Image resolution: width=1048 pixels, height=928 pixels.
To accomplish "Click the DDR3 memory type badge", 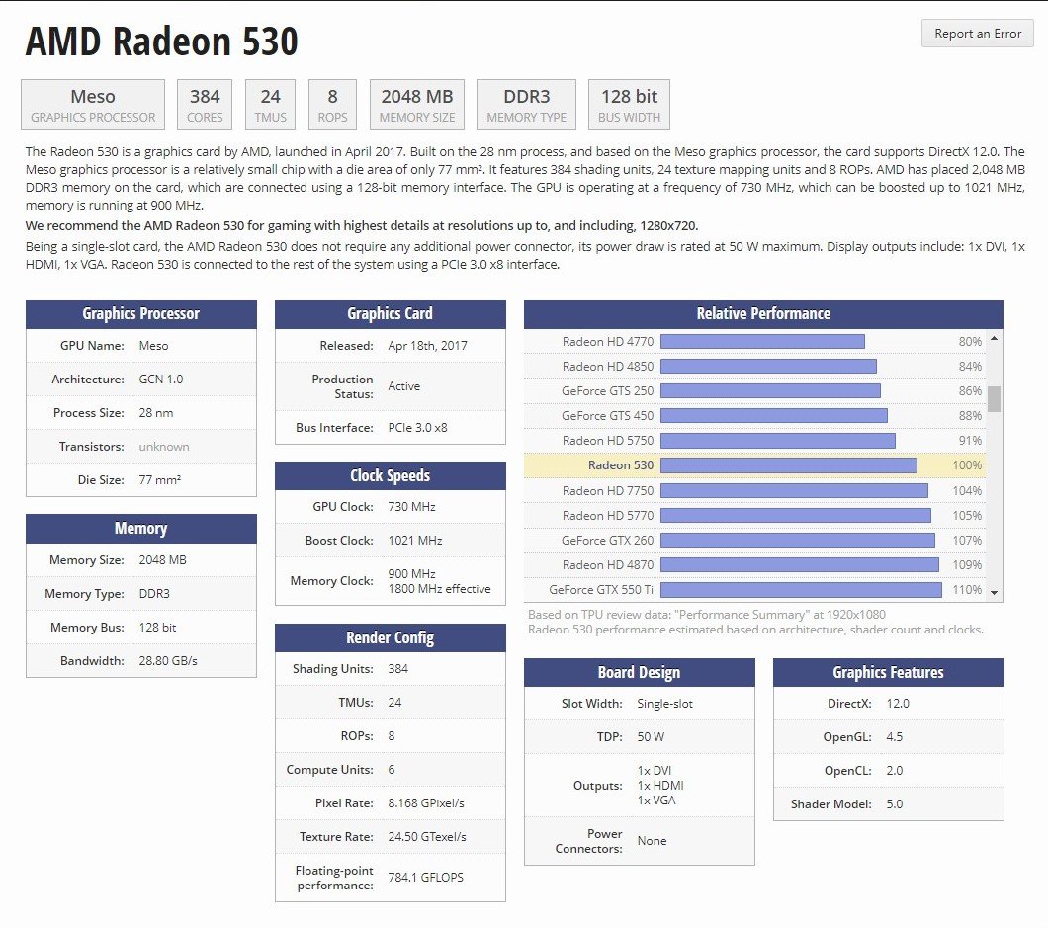I will 526,104.
